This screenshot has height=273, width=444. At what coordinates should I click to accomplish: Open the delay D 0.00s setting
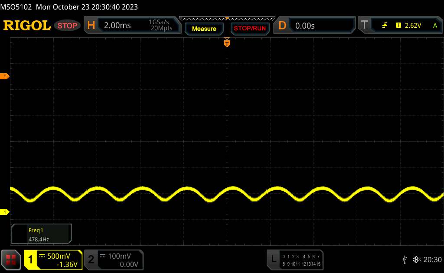click(314, 26)
